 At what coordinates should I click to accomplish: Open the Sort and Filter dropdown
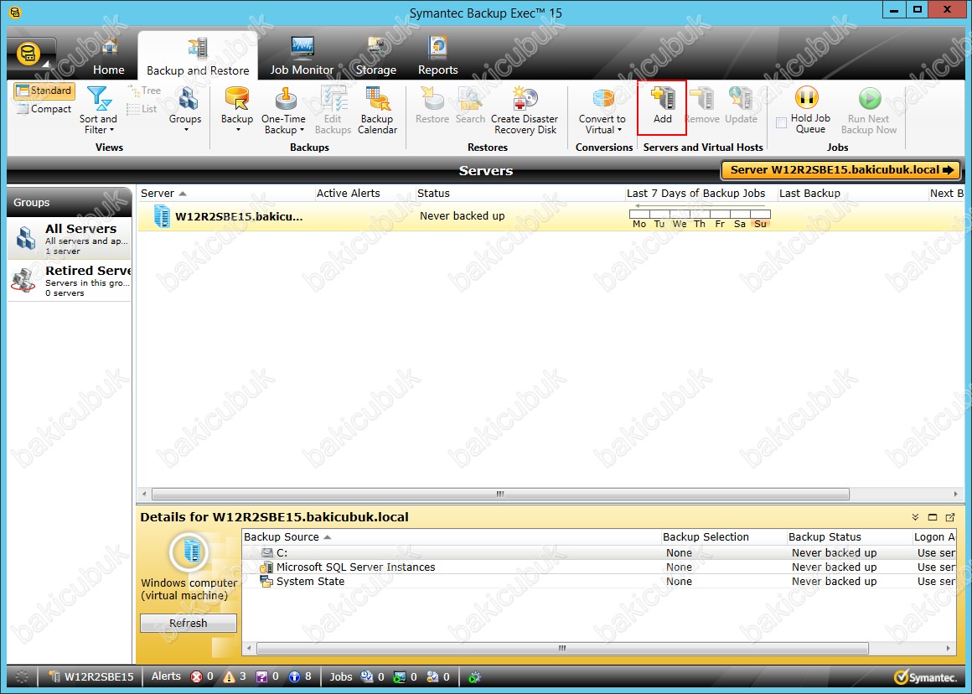[x=98, y=111]
